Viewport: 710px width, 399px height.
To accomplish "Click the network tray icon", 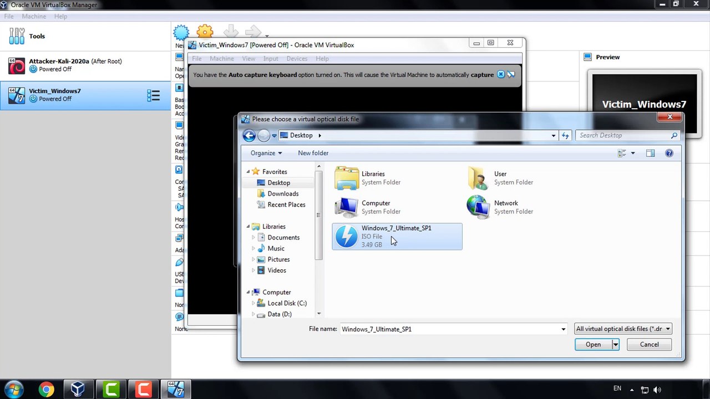I will click(x=645, y=390).
